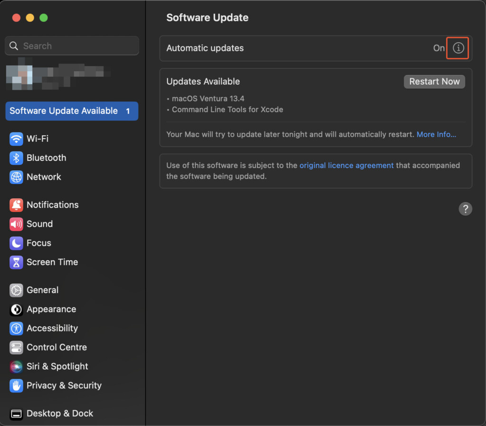Open Automatic updates info button
Image resolution: width=486 pixels, height=426 pixels.
(x=458, y=48)
